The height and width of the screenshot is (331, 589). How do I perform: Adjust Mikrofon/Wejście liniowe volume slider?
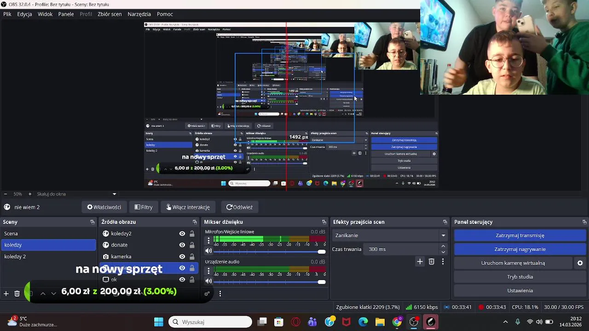pos(270,251)
